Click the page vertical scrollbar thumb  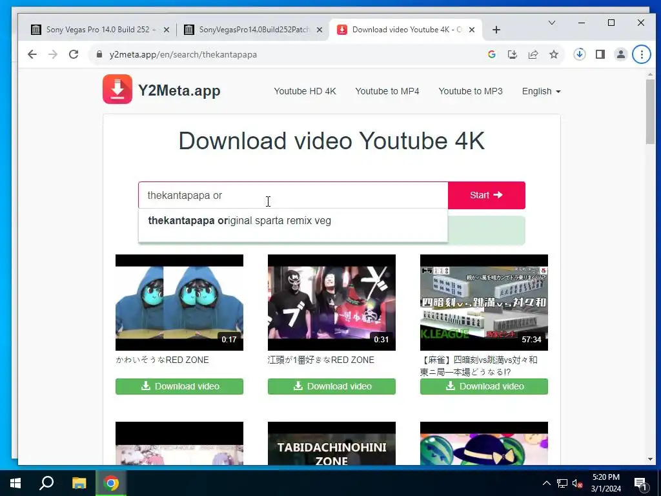click(x=650, y=111)
